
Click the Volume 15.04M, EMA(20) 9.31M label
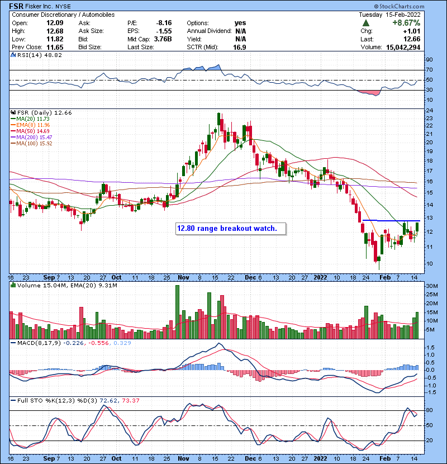tap(67, 286)
